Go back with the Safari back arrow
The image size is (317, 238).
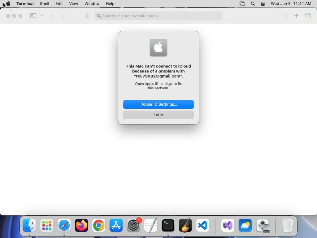[x=52, y=15]
